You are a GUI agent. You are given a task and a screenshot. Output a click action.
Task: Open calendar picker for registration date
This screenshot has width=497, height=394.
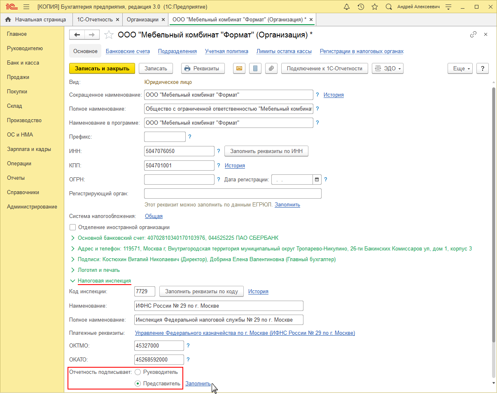pos(317,180)
